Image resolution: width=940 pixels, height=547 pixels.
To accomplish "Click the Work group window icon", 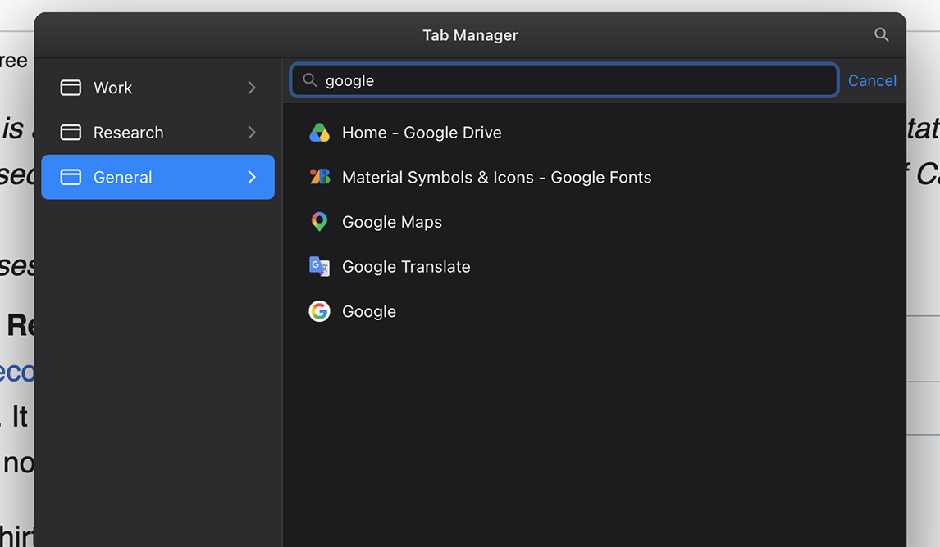I will [71, 88].
